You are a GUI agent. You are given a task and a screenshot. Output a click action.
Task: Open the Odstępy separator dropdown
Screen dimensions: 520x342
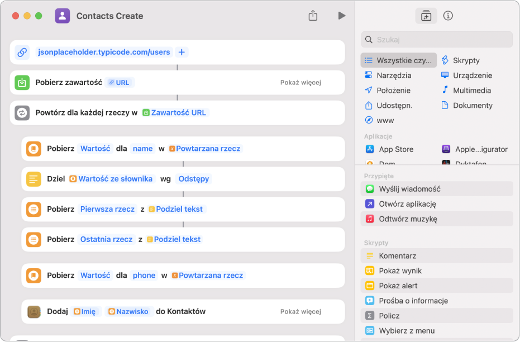point(193,179)
